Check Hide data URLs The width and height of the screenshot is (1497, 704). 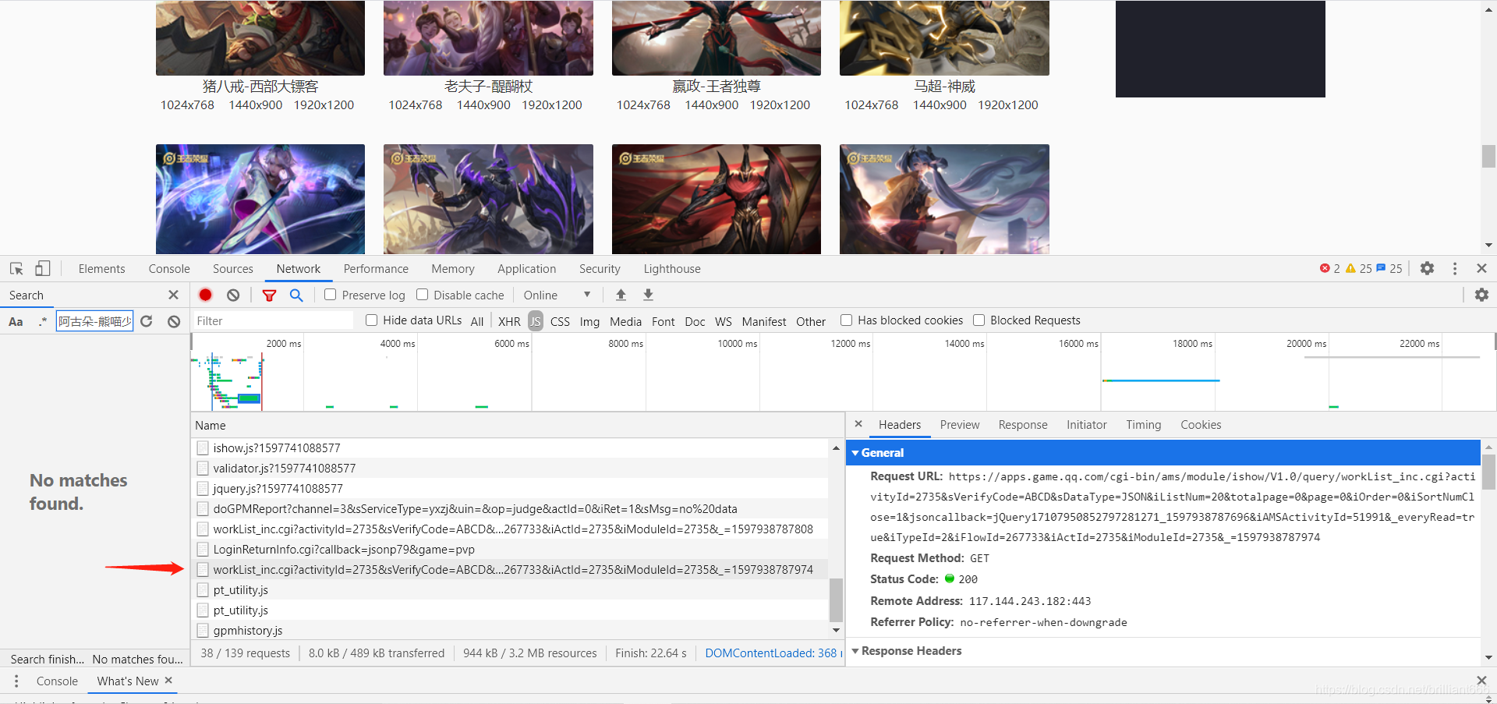(372, 320)
